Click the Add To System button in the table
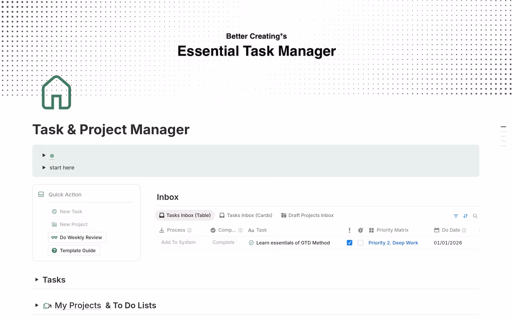This screenshot has width=513, height=320. coord(178,242)
